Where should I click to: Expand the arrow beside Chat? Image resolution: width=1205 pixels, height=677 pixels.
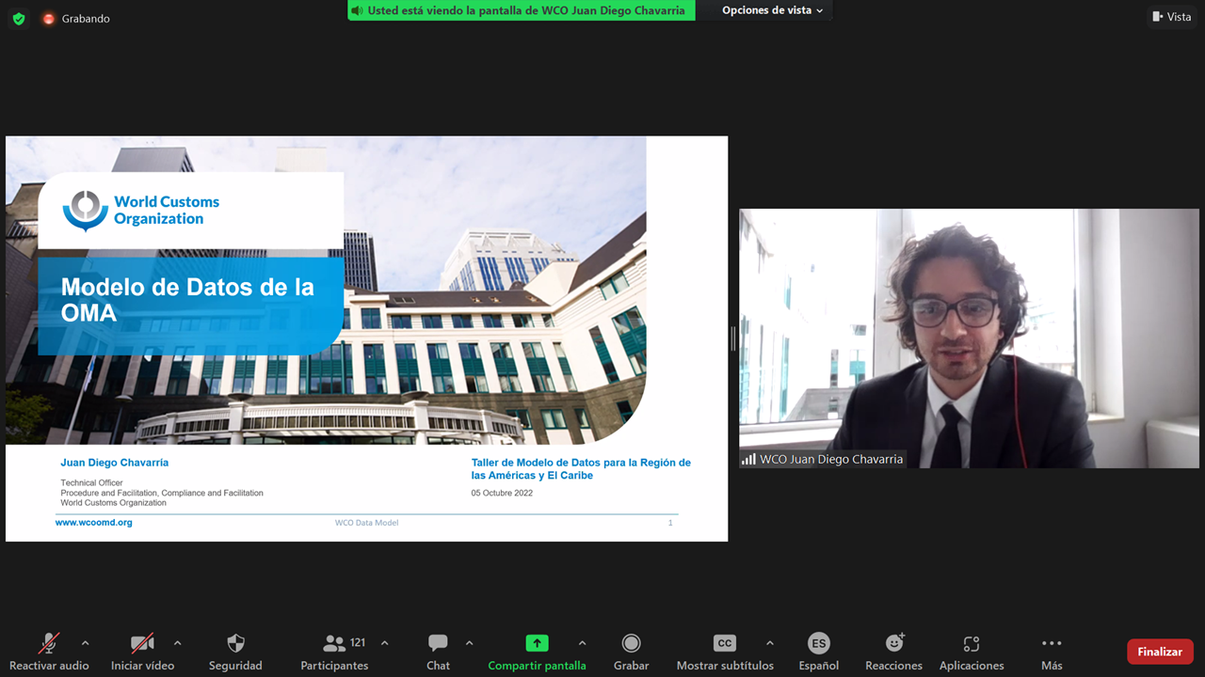(x=469, y=643)
